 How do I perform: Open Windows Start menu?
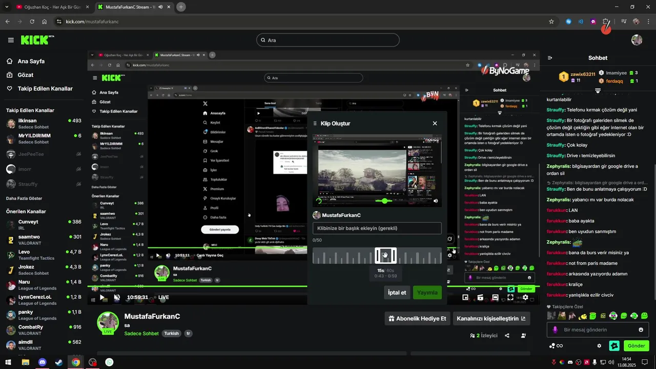coord(9,362)
